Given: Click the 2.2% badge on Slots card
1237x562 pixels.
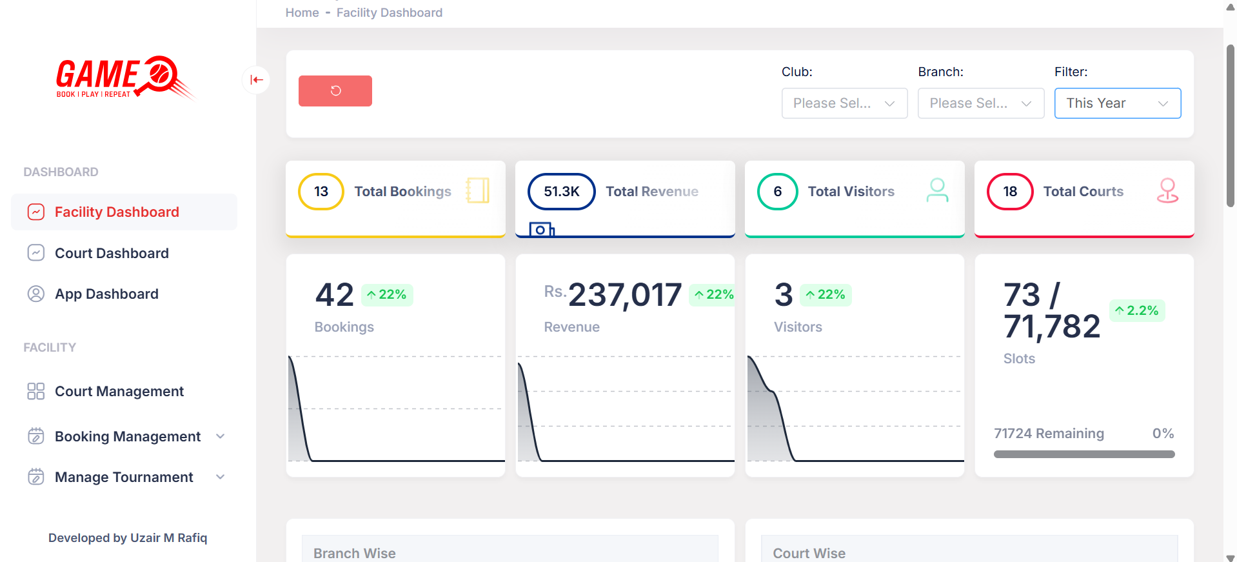Looking at the screenshot, I should point(1137,310).
